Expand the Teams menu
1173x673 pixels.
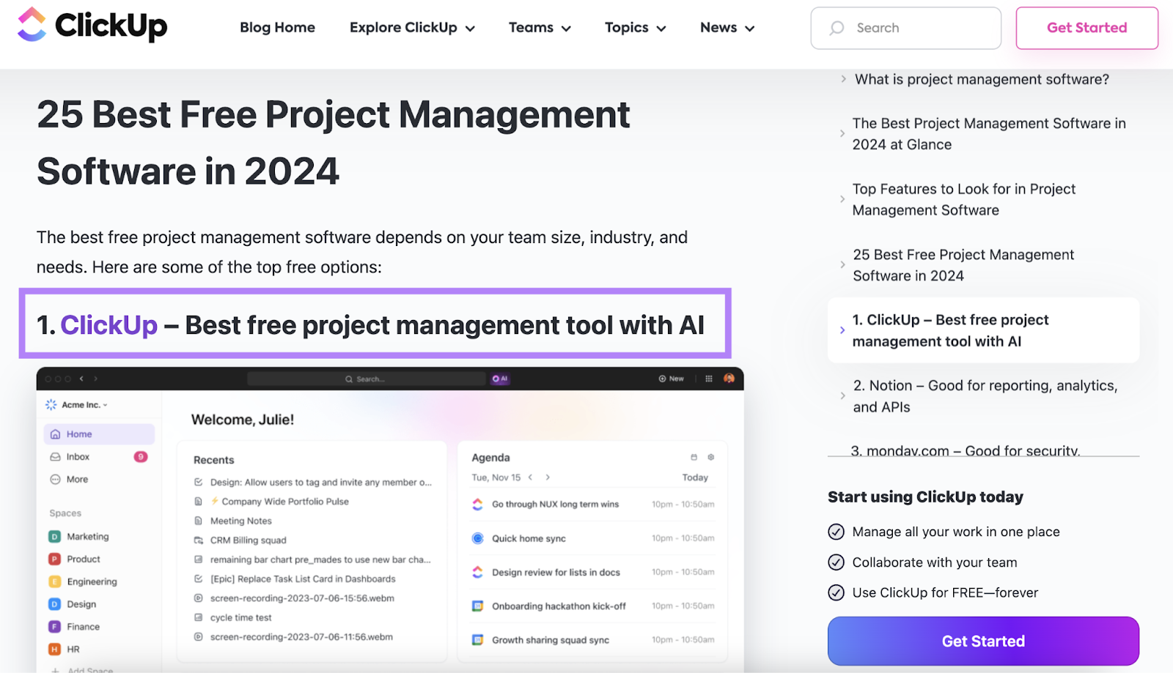pos(540,28)
